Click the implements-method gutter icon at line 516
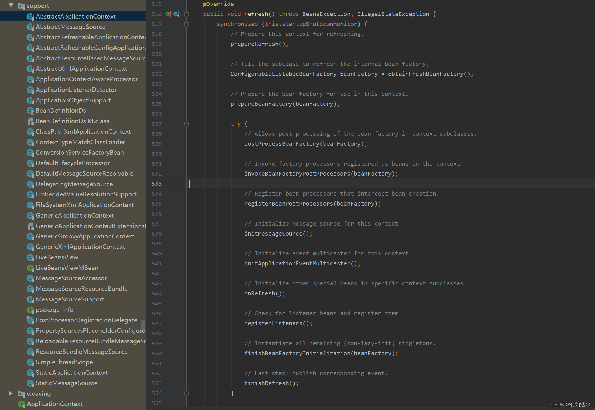This screenshot has width=595, height=410. coord(169,14)
